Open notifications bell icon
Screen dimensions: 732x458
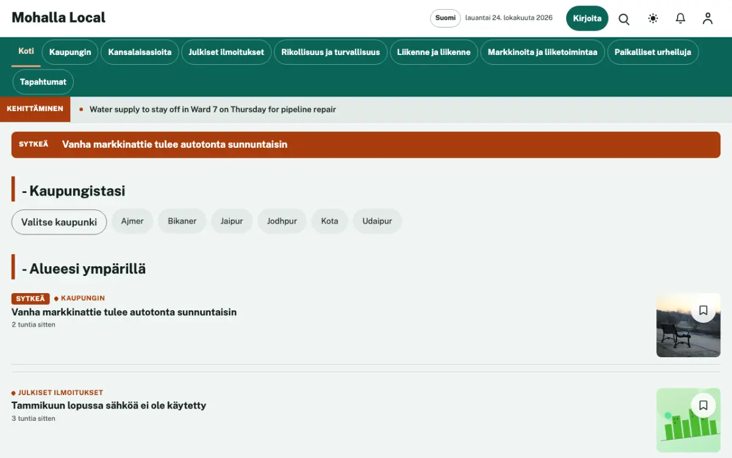[x=681, y=18]
